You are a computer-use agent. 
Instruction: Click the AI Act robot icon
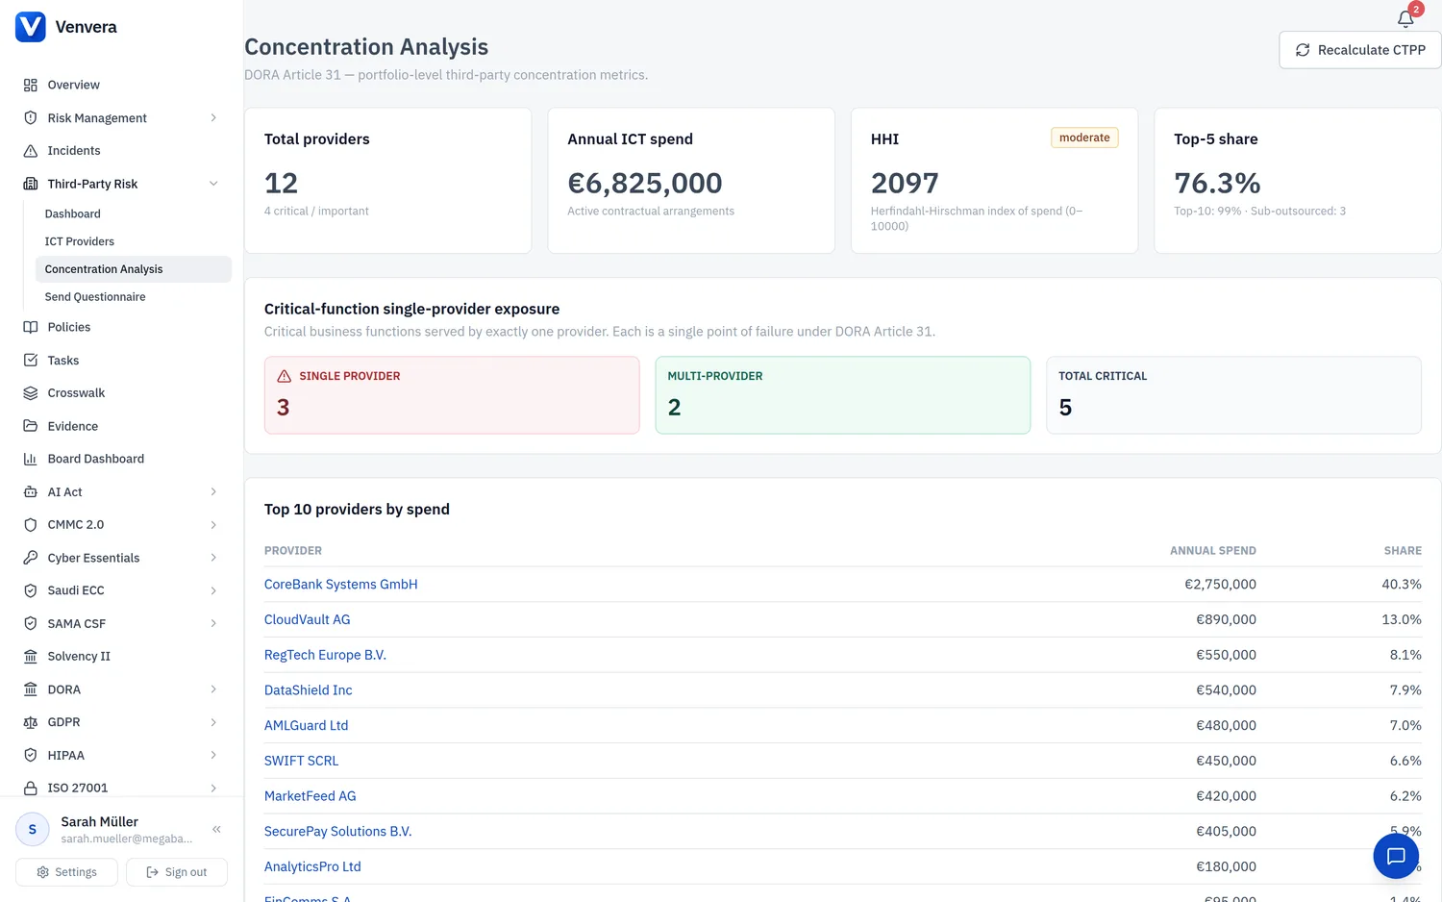tap(31, 491)
